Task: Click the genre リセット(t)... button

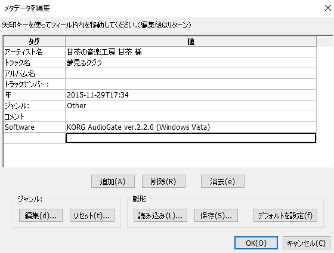Action: 92,215
